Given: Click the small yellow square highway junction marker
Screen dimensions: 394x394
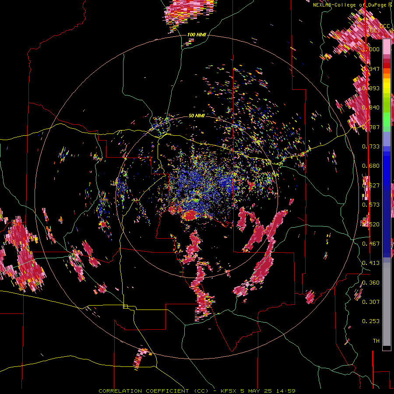Looking at the screenshot, I should pos(125,306).
